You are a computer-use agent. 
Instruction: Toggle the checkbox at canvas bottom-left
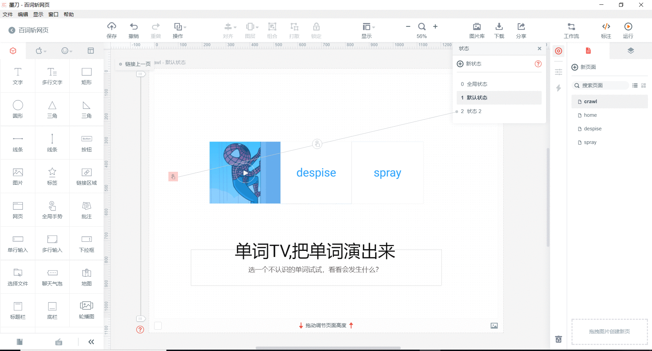[158, 326]
